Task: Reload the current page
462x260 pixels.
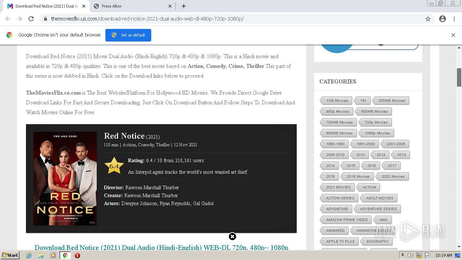Action: click(31, 19)
